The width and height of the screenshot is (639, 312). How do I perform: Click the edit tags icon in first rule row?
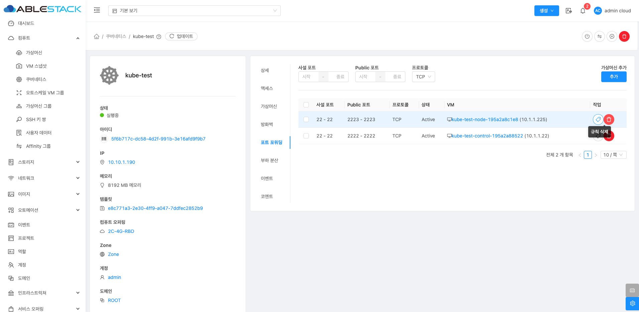click(598, 119)
